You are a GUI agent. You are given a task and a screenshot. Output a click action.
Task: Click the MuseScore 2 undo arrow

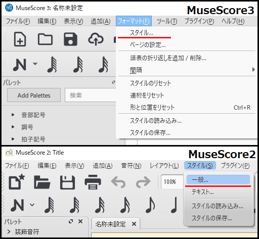click(x=118, y=182)
